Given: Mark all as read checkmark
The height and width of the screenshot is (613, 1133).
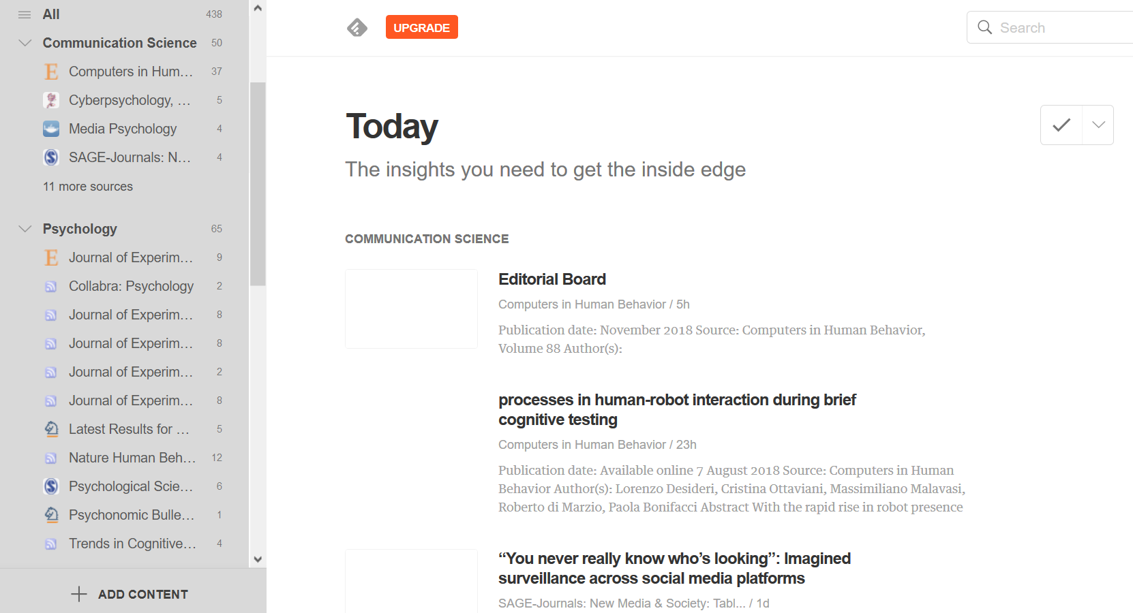Looking at the screenshot, I should [x=1061, y=125].
